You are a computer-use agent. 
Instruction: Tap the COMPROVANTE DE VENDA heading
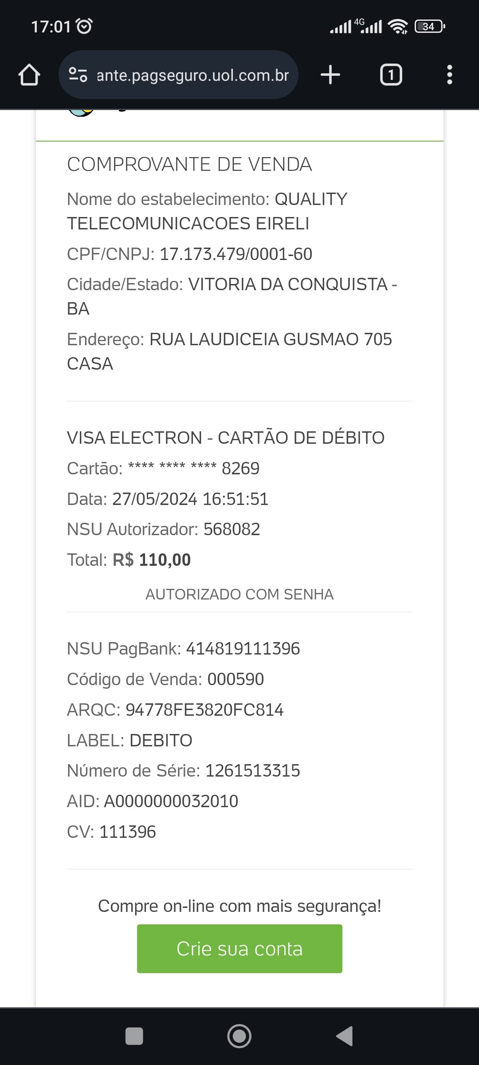click(189, 164)
